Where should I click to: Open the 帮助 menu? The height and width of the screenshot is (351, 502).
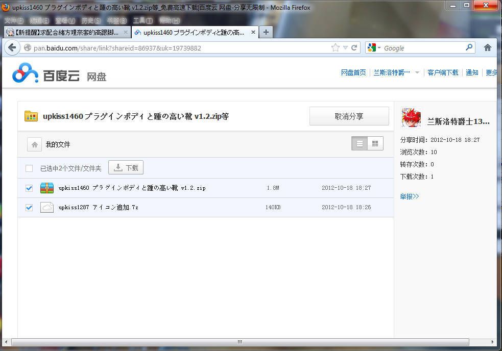coord(170,21)
